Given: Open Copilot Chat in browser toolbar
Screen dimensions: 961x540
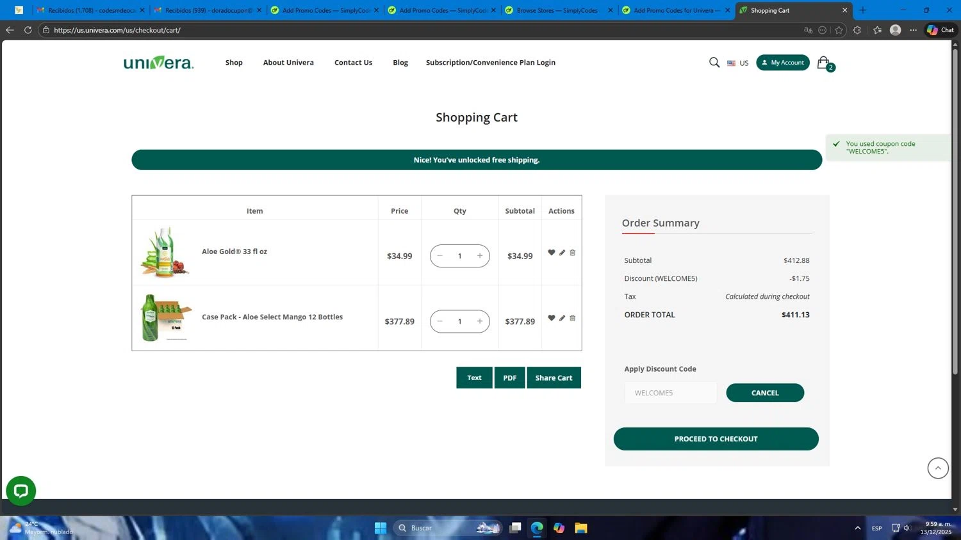Looking at the screenshot, I should click(940, 30).
